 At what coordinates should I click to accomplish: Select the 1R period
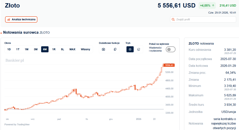click(x=54, y=50)
